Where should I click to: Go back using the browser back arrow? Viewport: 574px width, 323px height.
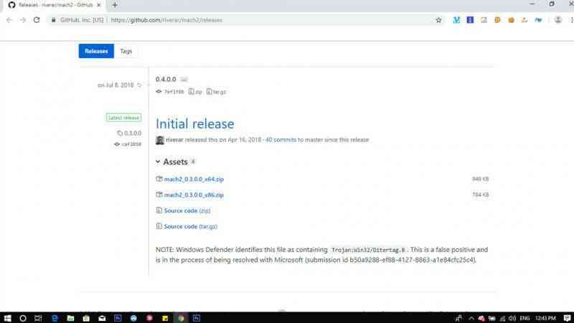9,20
